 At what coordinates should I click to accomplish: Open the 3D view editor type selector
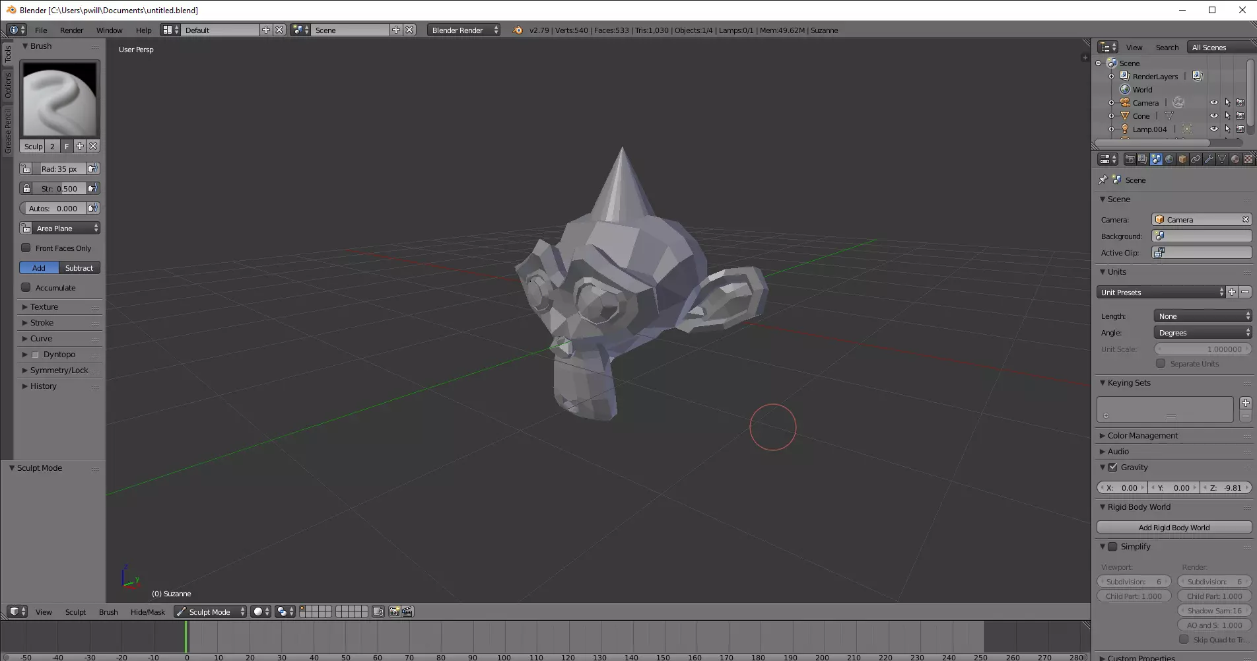pos(17,611)
